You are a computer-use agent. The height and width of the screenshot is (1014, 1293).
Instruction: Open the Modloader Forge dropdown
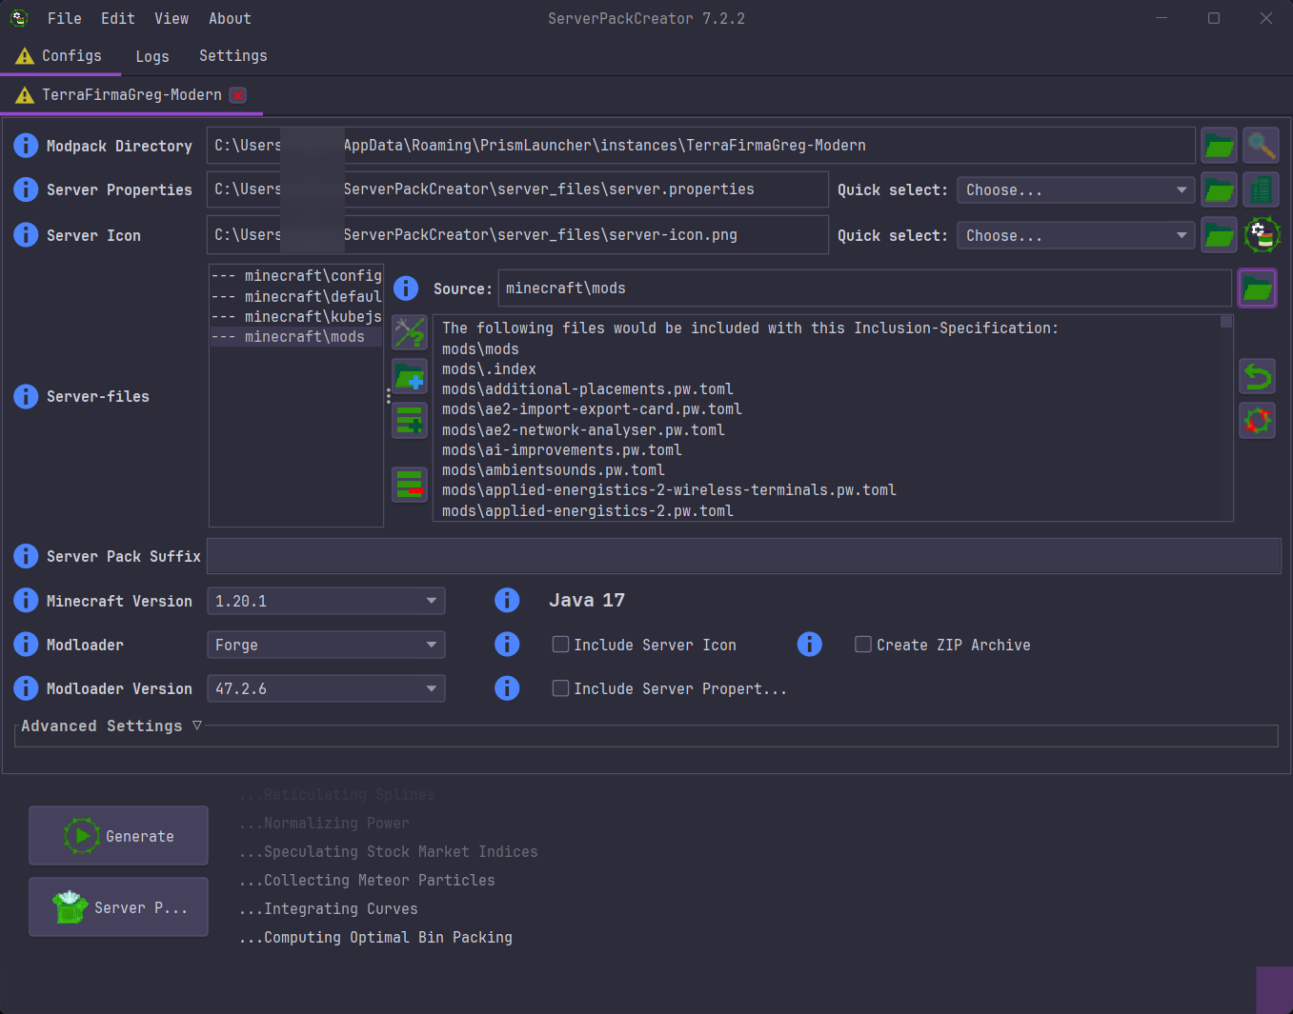click(x=325, y=645)
